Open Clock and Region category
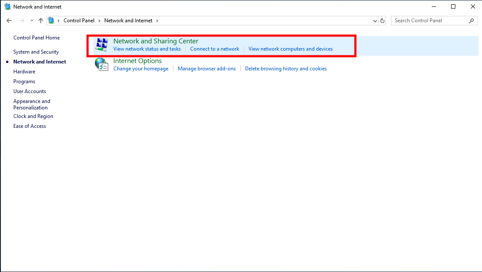 tap(33, 116)
